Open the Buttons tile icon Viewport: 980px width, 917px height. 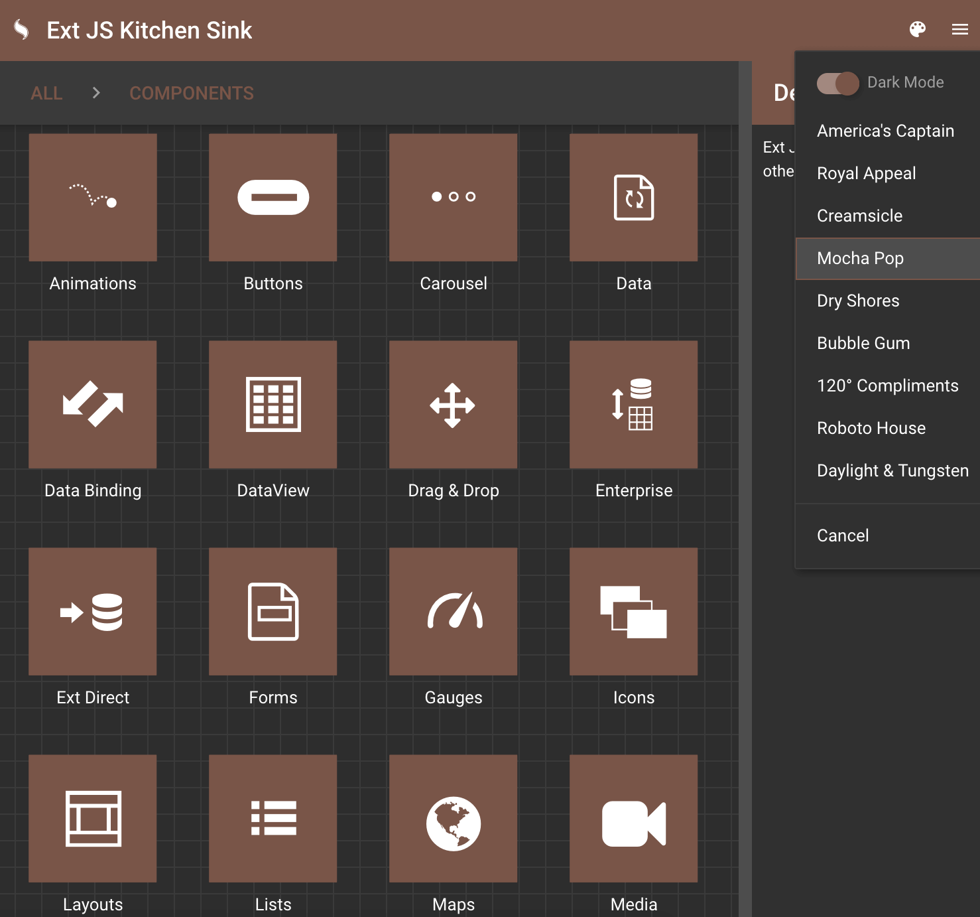click(273, 197)
